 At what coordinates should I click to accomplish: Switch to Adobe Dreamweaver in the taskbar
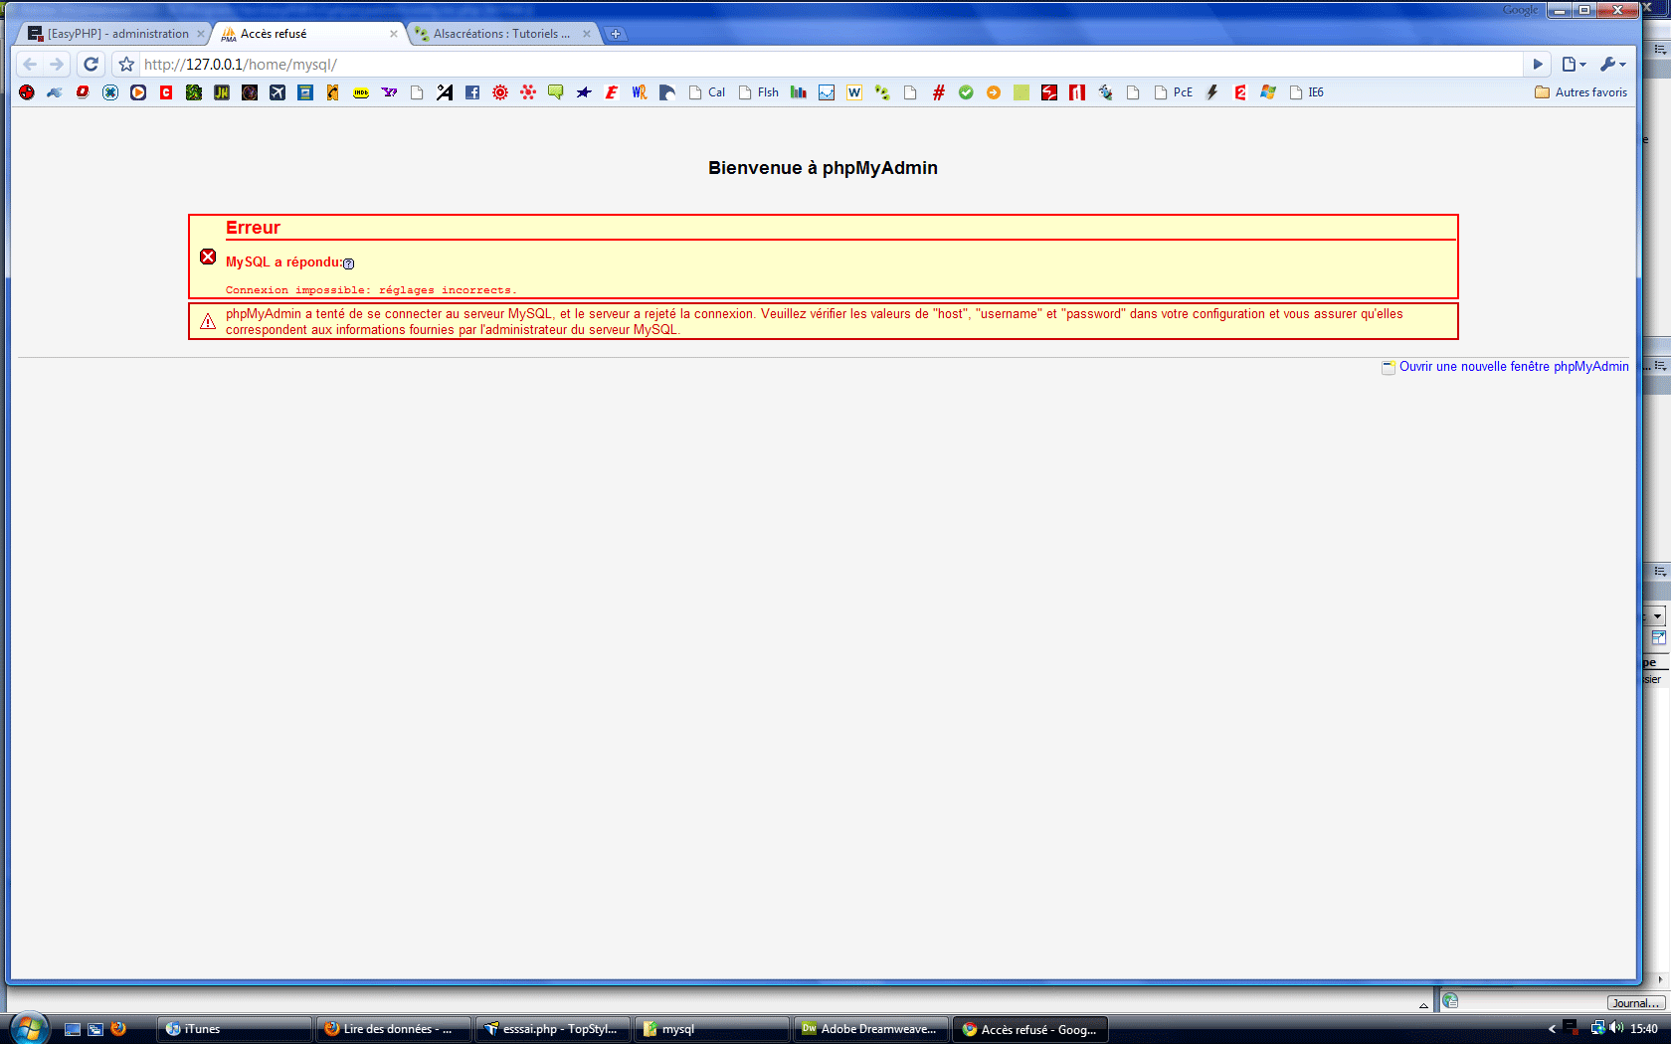coord(871,1029)
